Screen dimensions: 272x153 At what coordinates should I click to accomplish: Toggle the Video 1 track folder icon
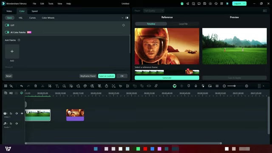point(11,113)
